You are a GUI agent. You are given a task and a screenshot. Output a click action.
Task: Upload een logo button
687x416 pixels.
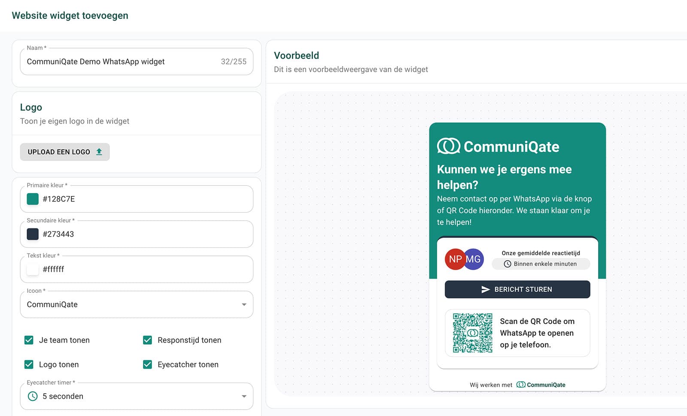pos(65,152)
